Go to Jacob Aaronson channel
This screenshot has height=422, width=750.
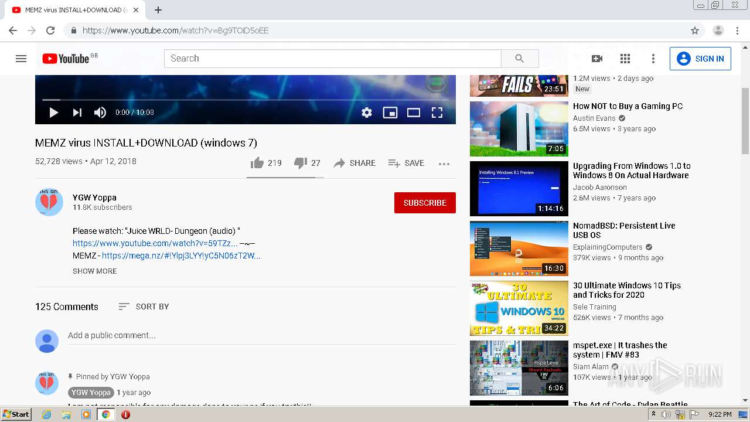tap(600, 187)
